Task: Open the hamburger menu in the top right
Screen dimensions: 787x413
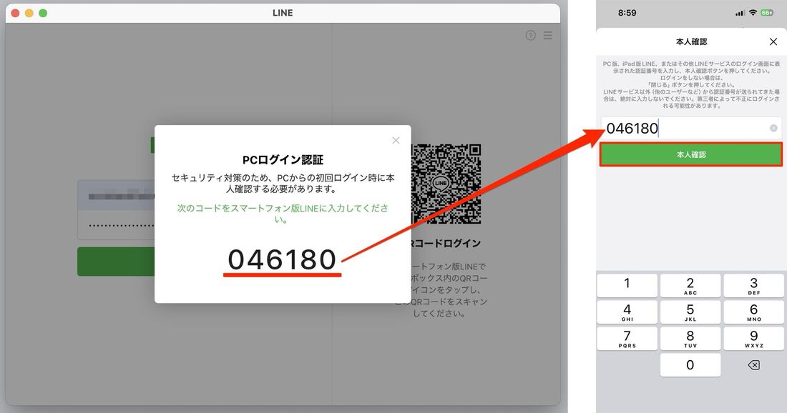Action: point(547,34)
